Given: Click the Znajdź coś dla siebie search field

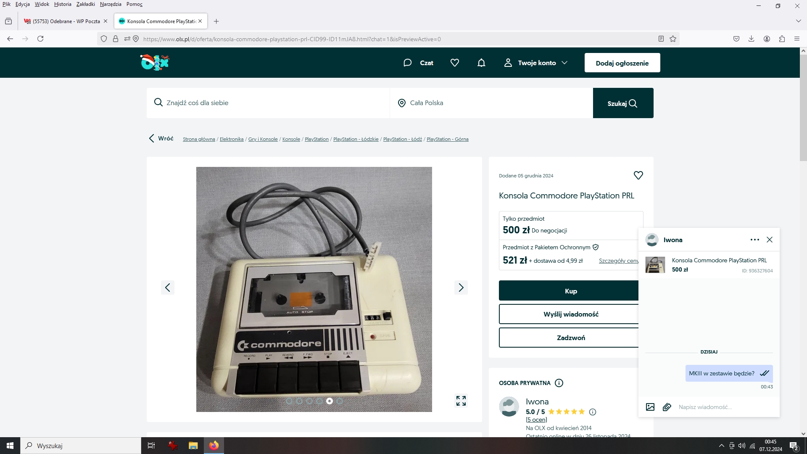Looking at the screenshot, I should (x=268, y=103).
